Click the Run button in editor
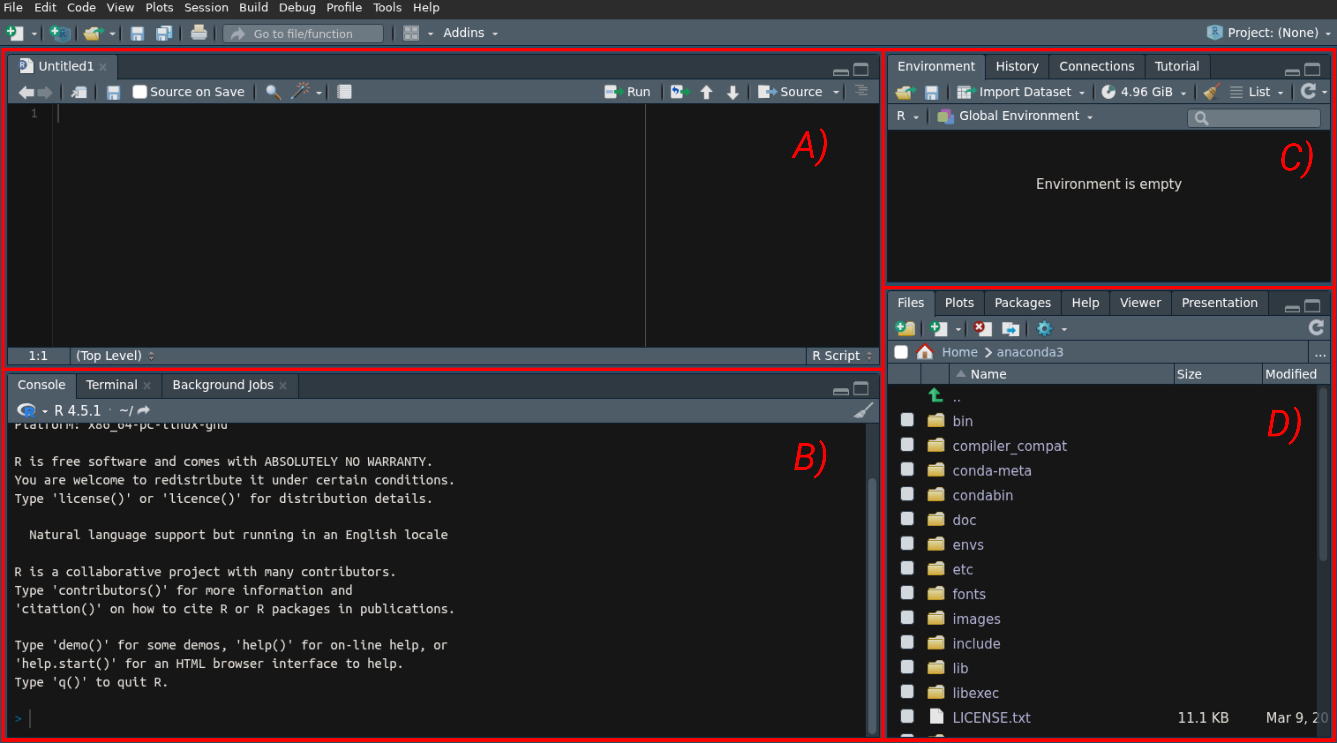 pyautogui.click(x=627, y=92)
